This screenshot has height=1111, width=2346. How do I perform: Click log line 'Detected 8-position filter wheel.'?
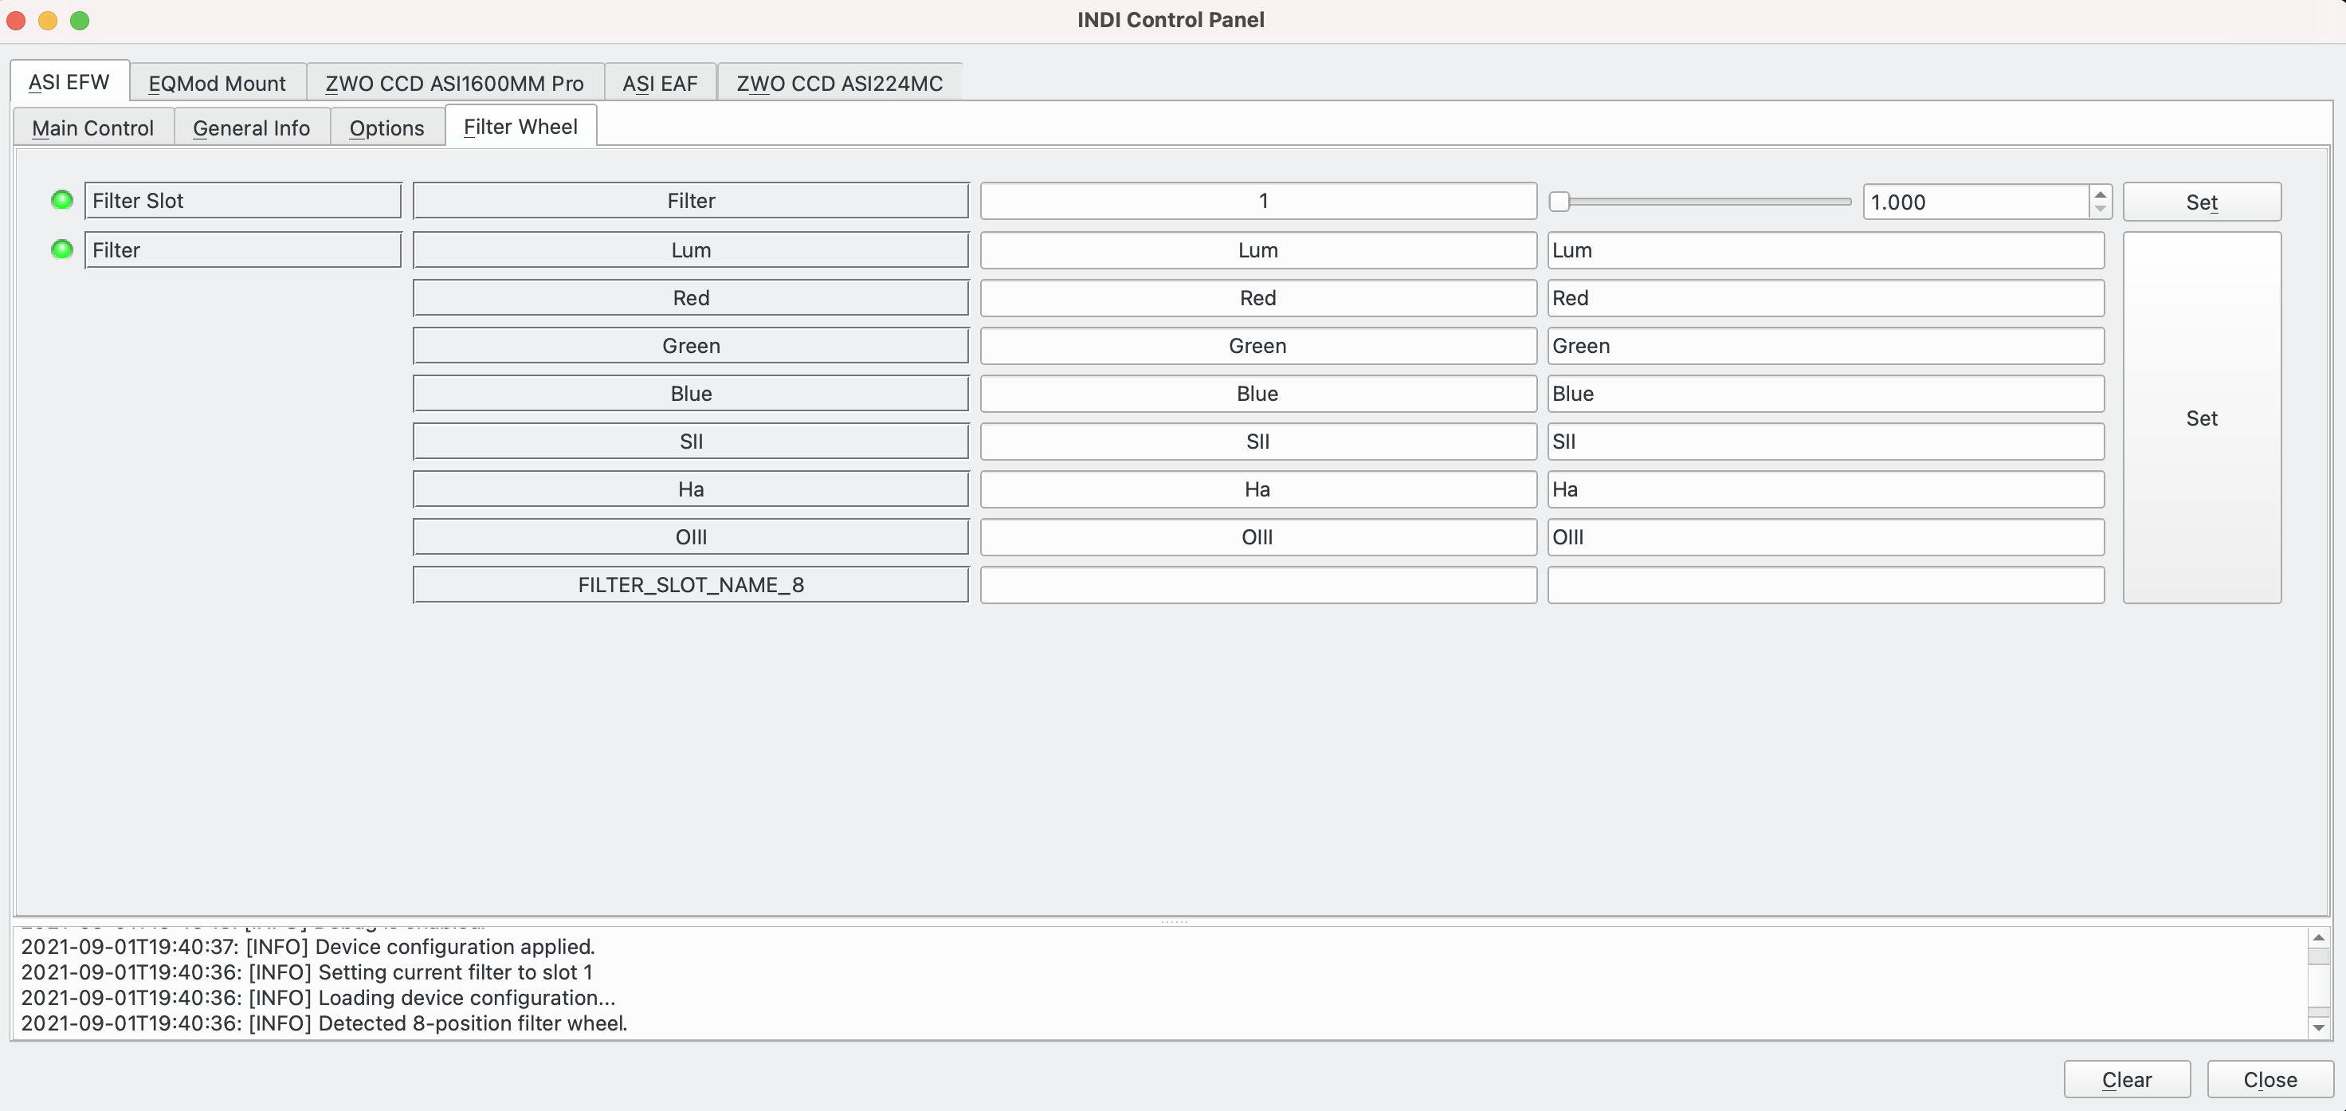324,1023
